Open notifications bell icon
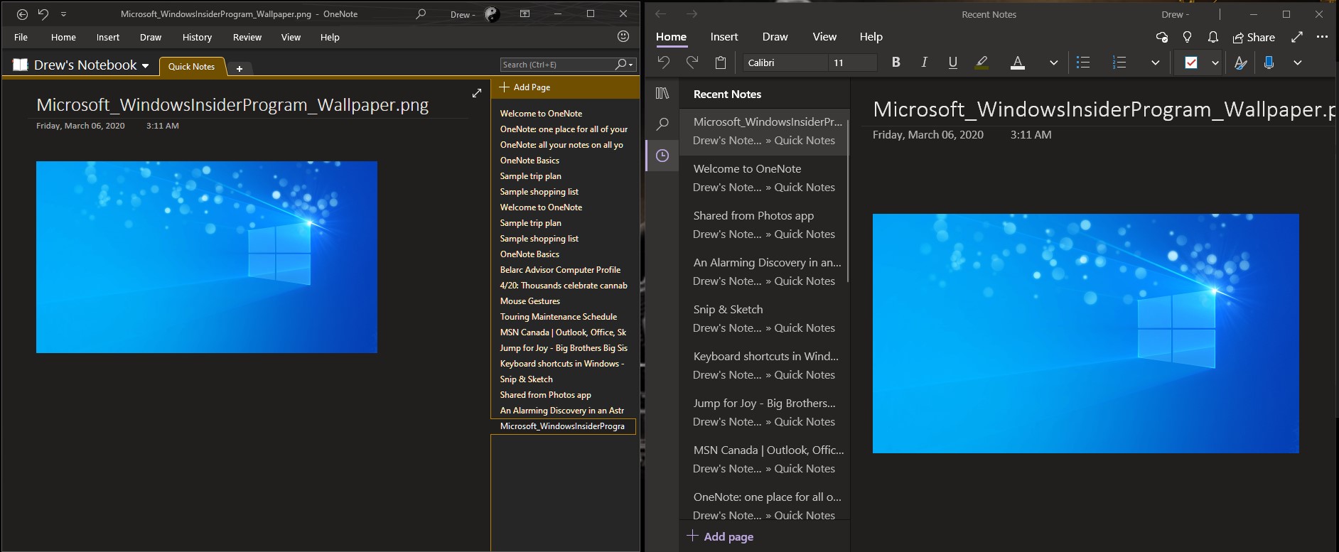Image resolution: width=1339 pixels, height=552 pixels. [x=1213, y=37]
